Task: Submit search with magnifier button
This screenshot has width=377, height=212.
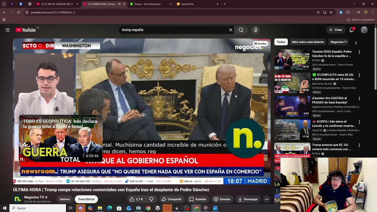Action: [x=241, y=30]
